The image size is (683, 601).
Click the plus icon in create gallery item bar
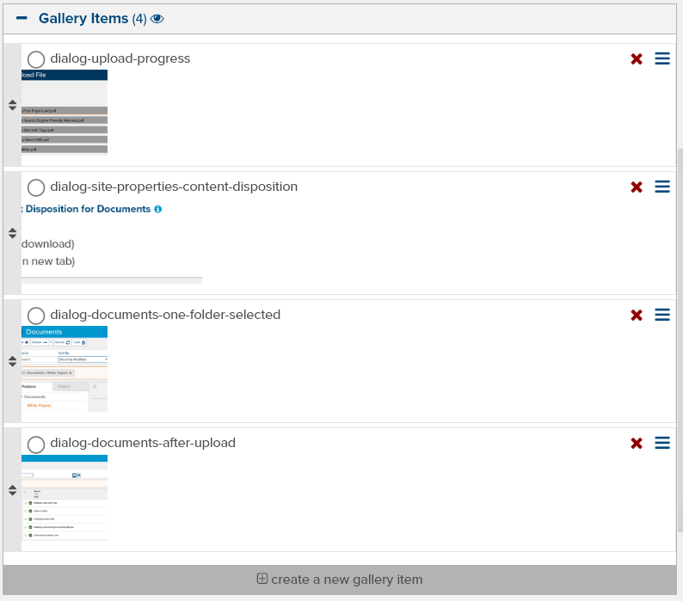(x=262, y=579)
